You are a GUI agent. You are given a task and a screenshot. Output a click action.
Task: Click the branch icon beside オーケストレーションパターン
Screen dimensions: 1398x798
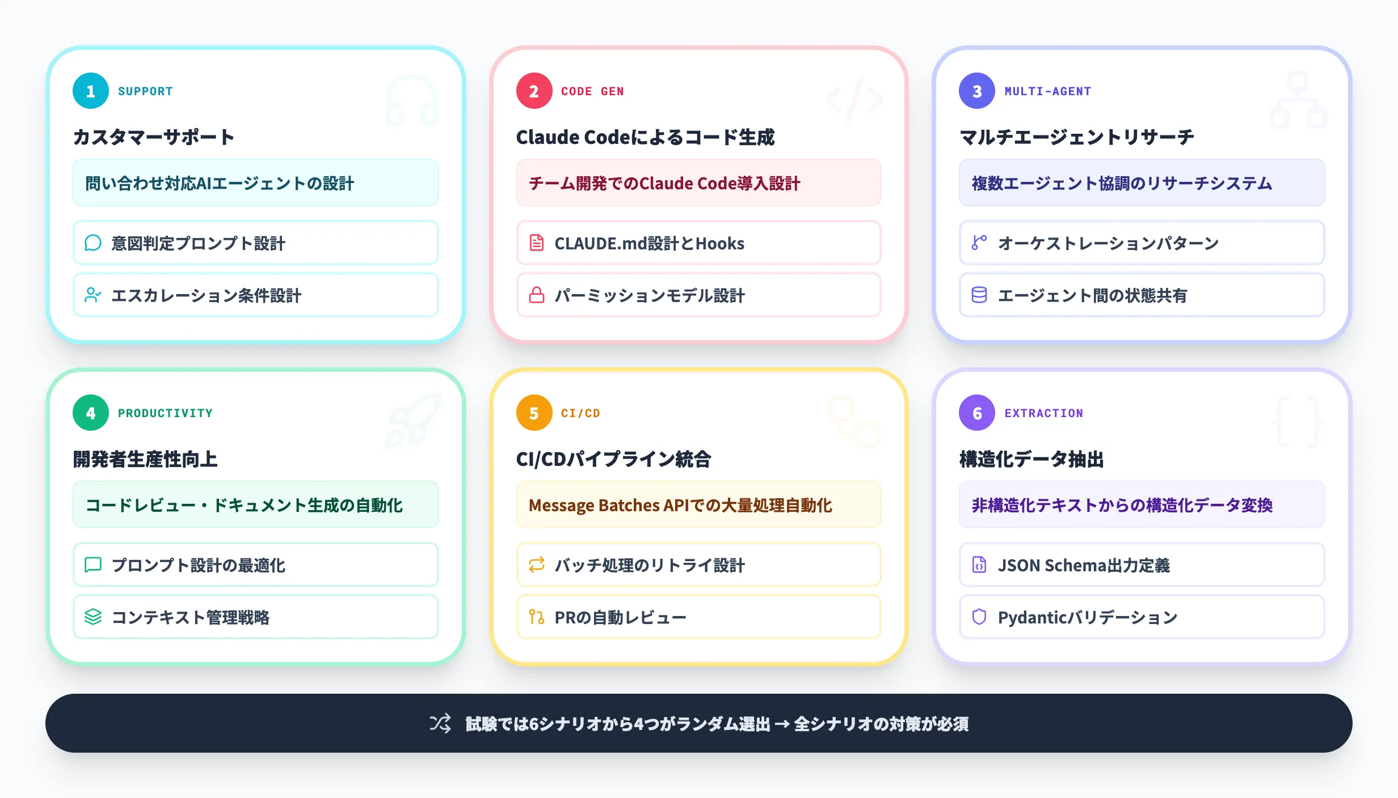pyautogui.click(x=979, y=243)
